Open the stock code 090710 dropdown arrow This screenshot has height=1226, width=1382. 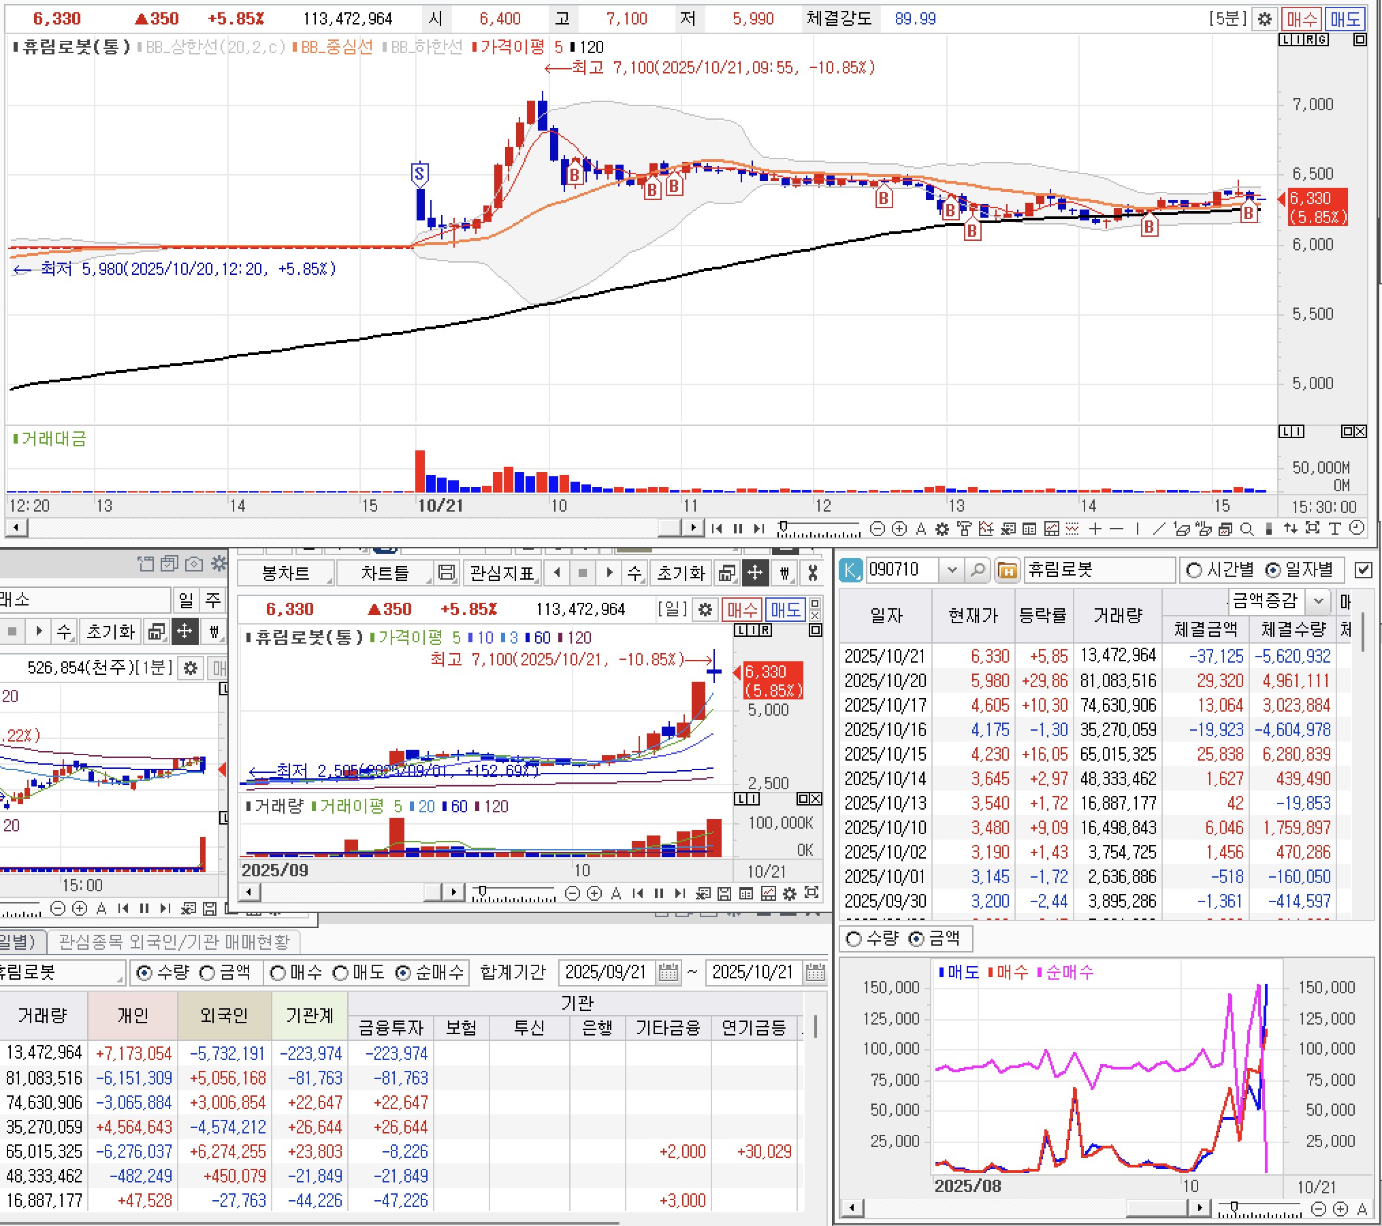click(x=952, y=570)
